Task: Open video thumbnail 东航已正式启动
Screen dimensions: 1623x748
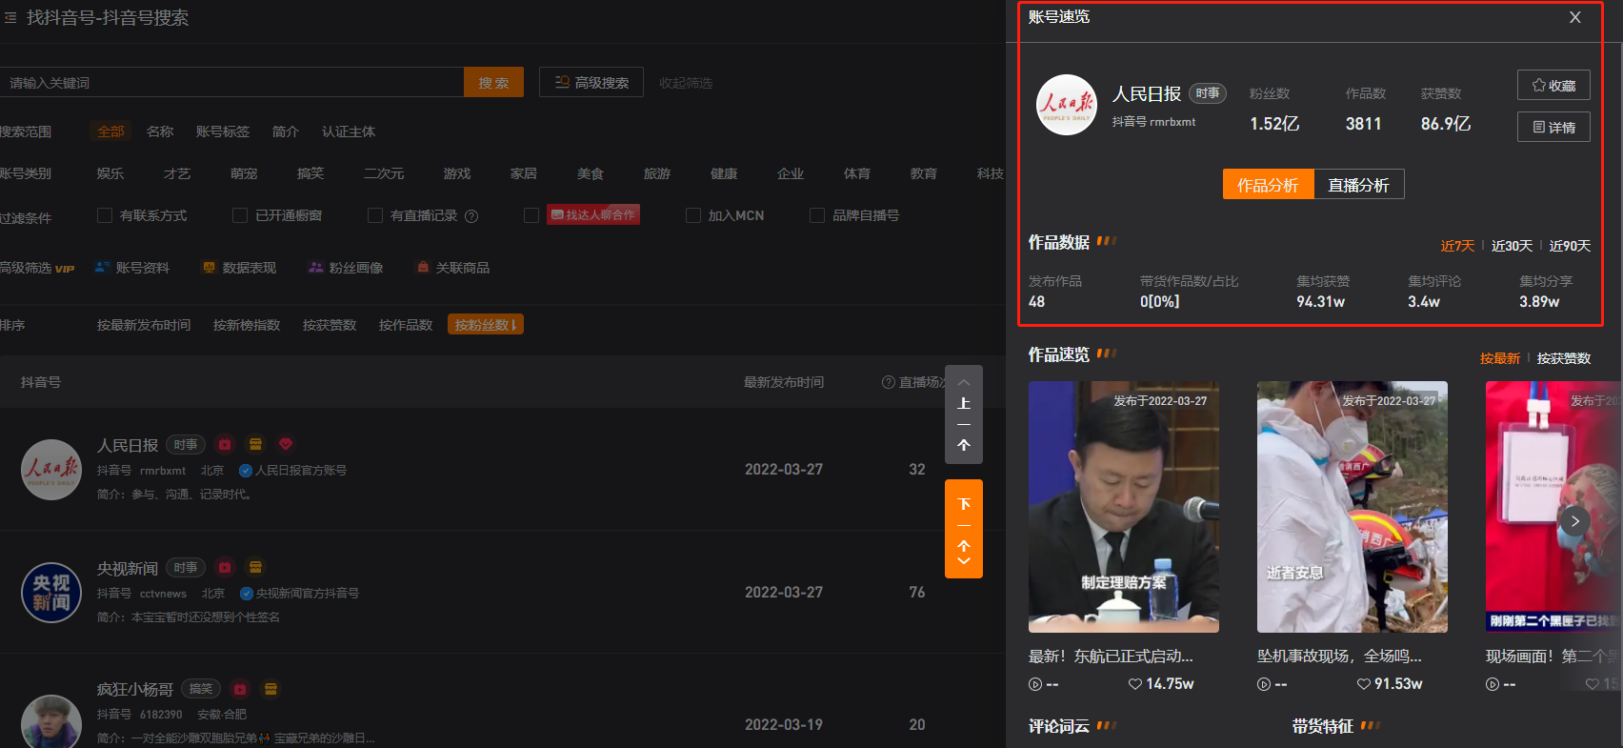Action: click(1124, 507)
